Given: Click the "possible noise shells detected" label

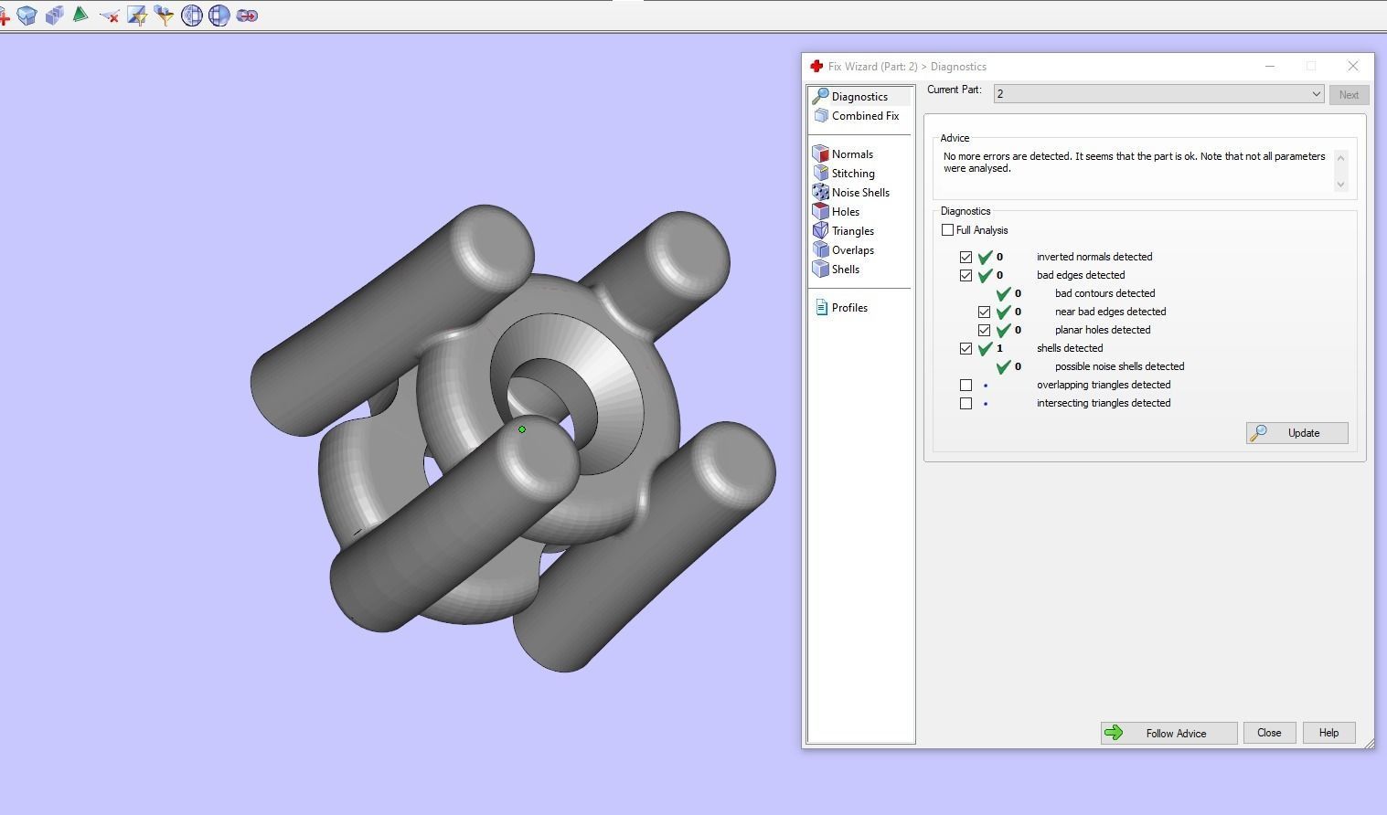Looking at the screenshot, I should click(1119, 366).
